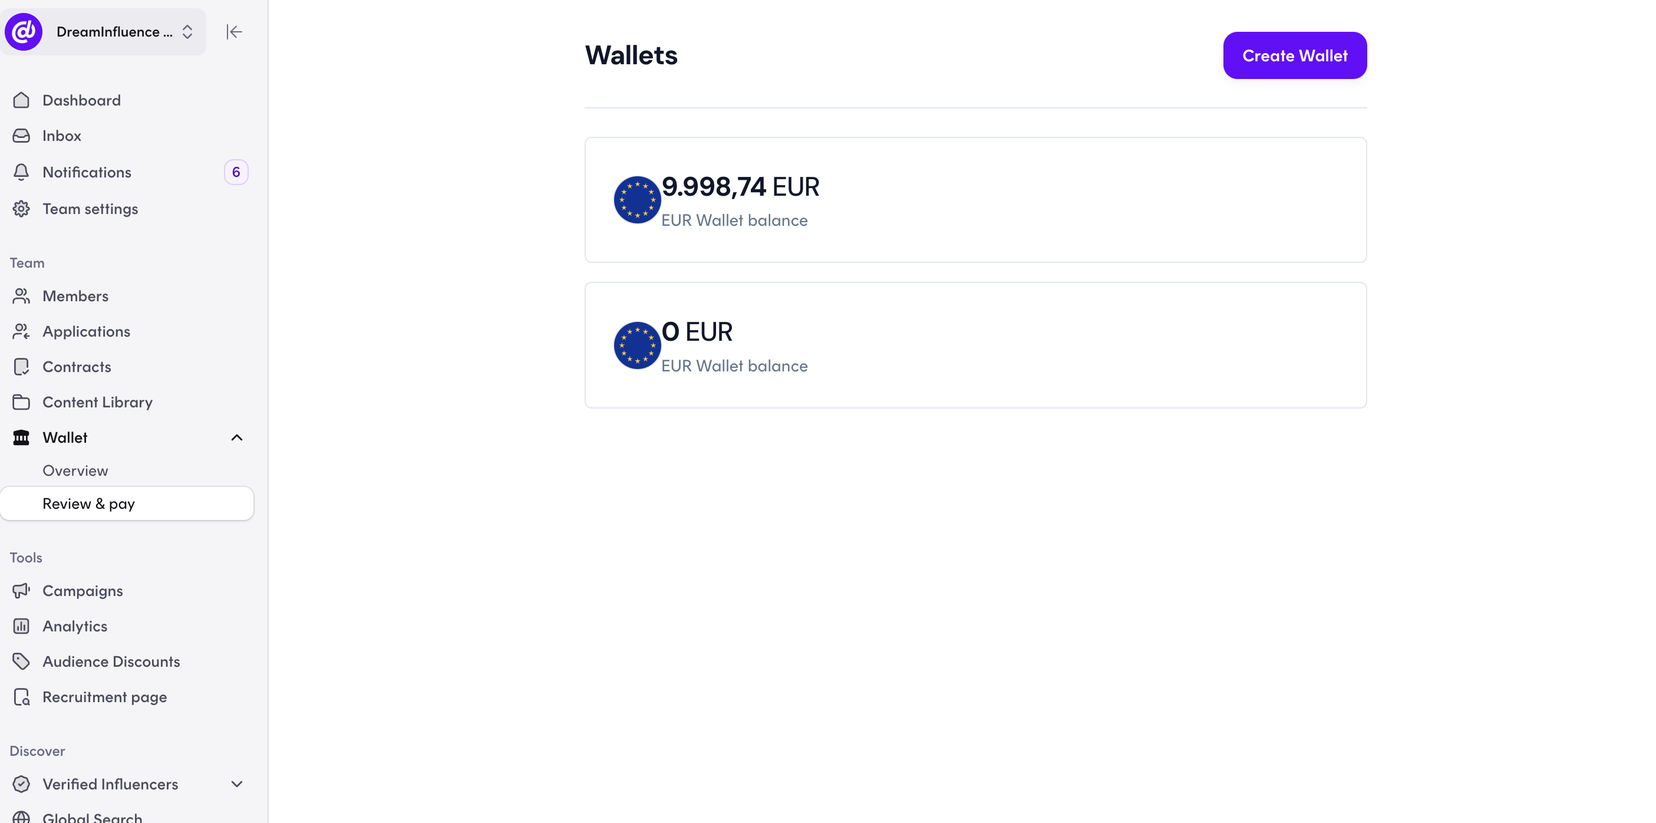
Task: Click the Analytics chart icon
Action: pyautogui.click(x=21, y=626)
